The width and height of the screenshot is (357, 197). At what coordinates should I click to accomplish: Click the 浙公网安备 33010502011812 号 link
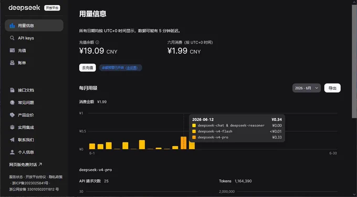[34, 189]
